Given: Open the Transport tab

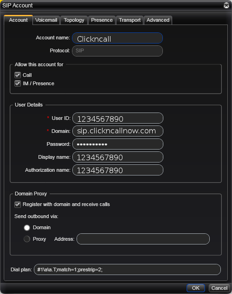Looking at the screenshot, I should tap(130, 20).
